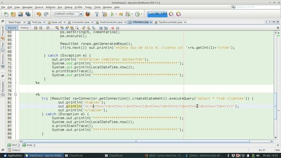Click the Clean and Build Project icon

tap(104, 14)
